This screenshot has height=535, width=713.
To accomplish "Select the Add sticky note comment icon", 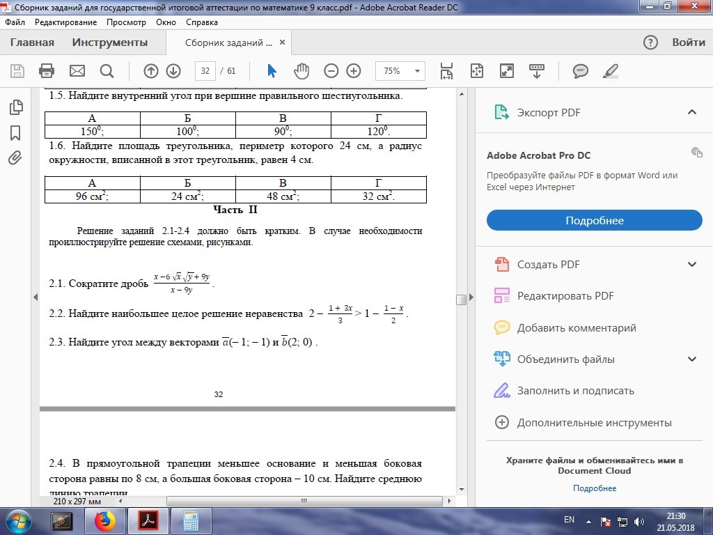I will (579, 70).
